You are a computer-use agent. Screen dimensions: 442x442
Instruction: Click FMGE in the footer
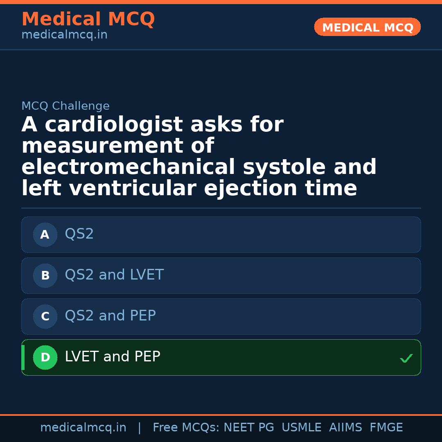click(386, 428)
